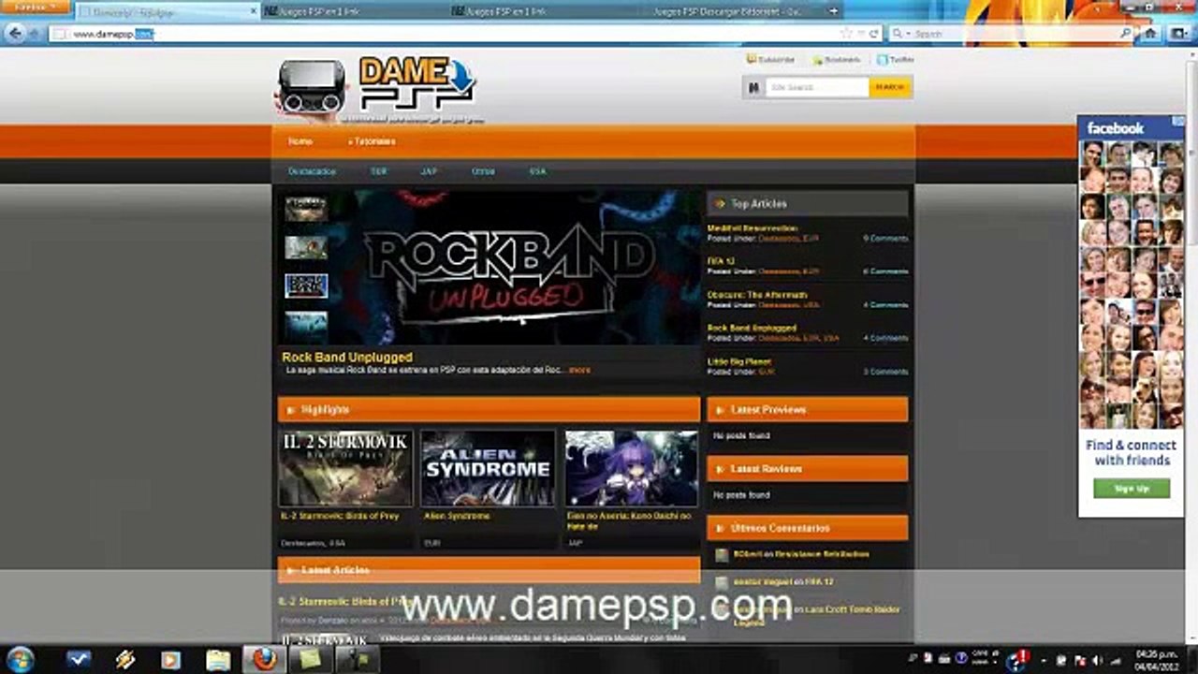Open a new tab with the plus button

click(833, 11)
